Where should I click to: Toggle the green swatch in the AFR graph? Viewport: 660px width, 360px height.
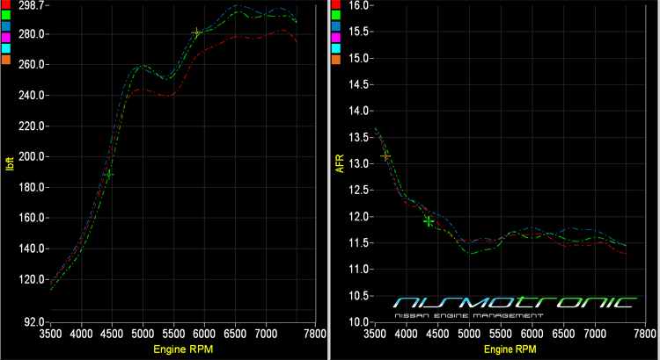tap(335, 16)
